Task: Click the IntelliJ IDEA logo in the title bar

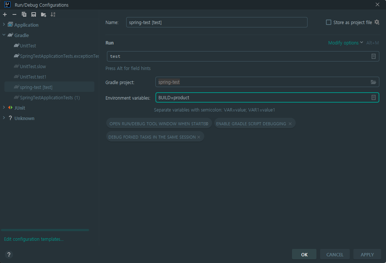Action: (x=7, y=4)
